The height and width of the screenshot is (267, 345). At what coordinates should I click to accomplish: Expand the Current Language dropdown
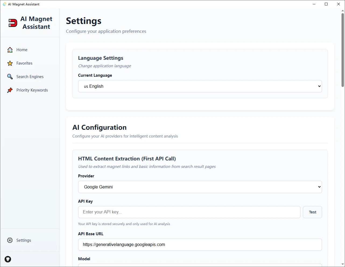tap(200, 86)
